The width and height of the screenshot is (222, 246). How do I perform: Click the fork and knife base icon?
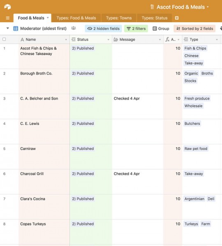152,7
